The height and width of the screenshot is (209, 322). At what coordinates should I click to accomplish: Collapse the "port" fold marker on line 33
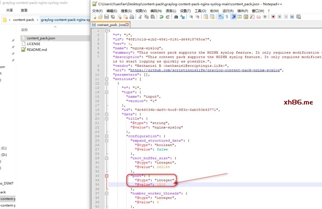(x=107, y=176)
